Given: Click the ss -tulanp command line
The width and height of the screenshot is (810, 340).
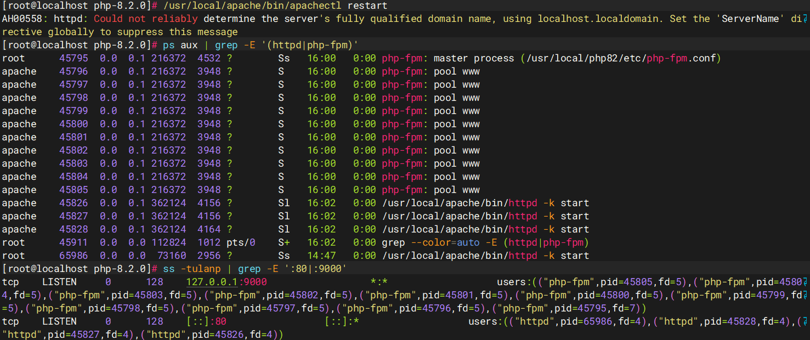Looking at the screenshot, I should pos(255,269).
